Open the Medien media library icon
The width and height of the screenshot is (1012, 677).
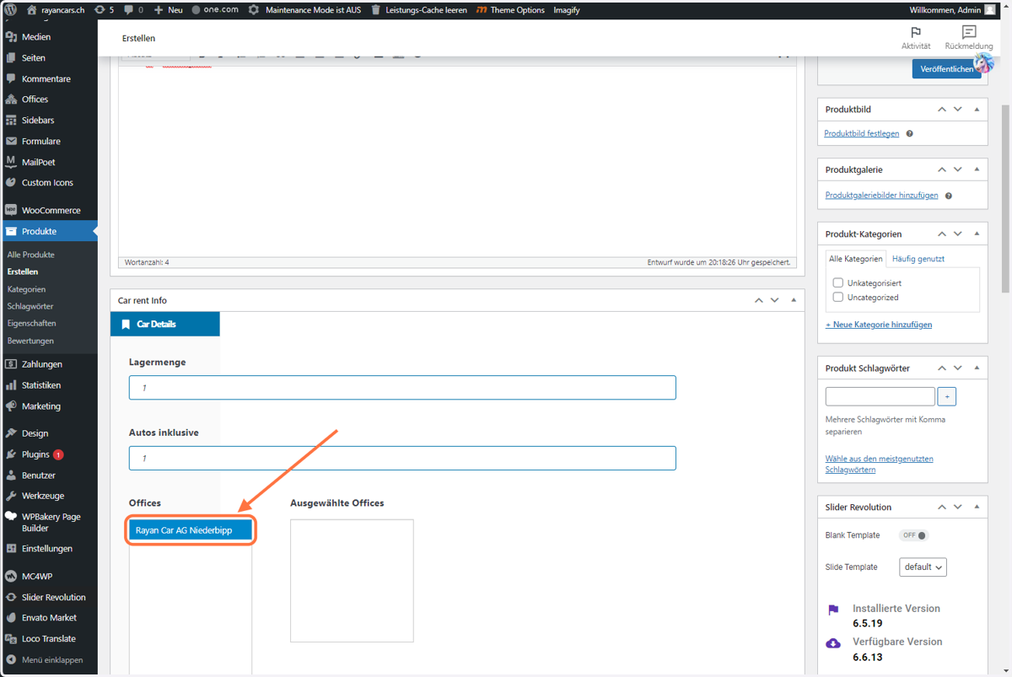[11, 37]
